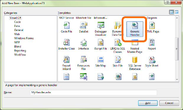Viewport: 183px width, 110px height.
Task: Select the Generic Handler template icon
Action: (x=135, y=26)
